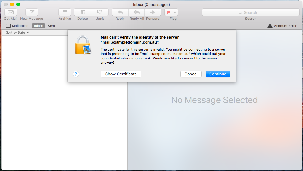Click the Reply All double-arrow icon
303x171 pixels.
[x=137, y=12]
